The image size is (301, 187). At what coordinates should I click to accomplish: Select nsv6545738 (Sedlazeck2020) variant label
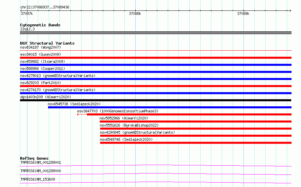click(74, 104)
